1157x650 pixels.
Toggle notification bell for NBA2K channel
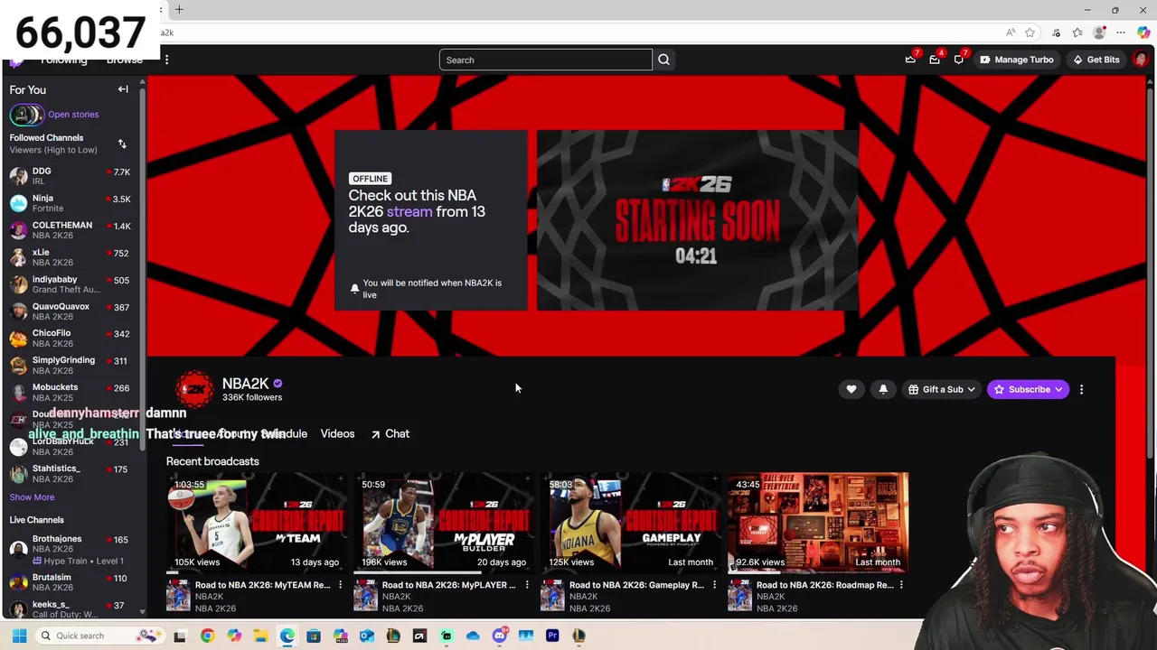coord(883,389)
